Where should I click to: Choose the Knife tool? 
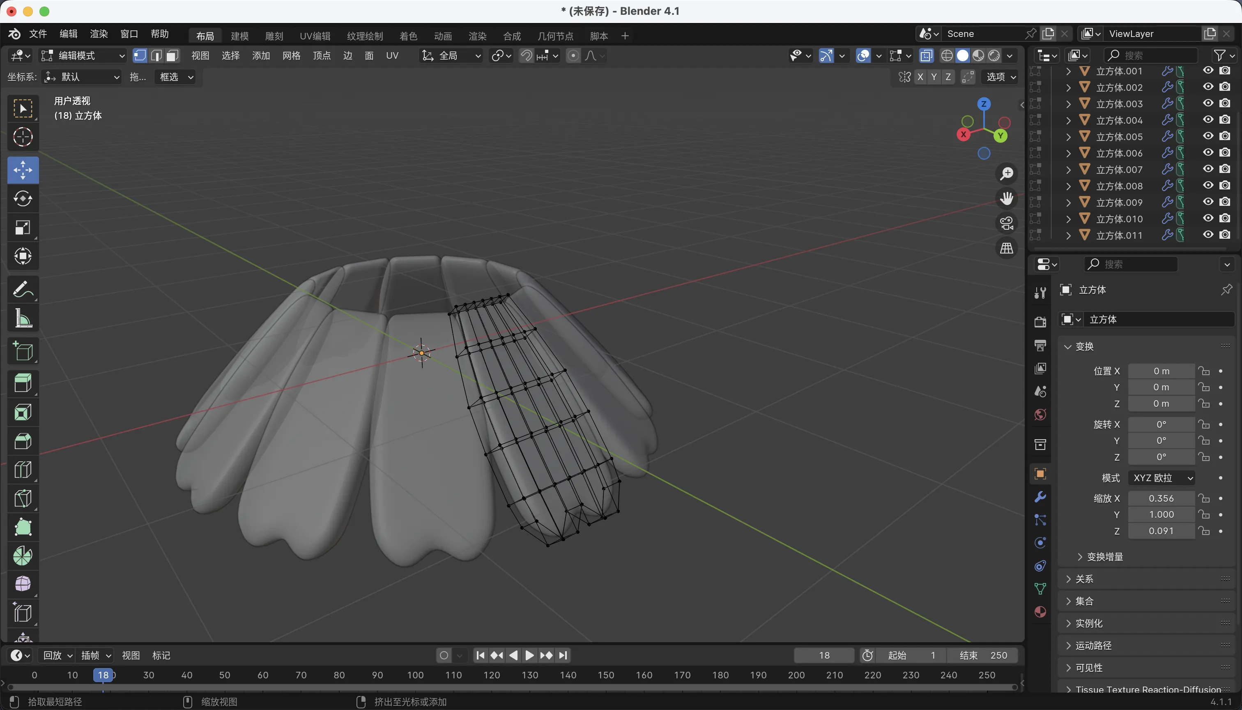(x=23, y=498)
